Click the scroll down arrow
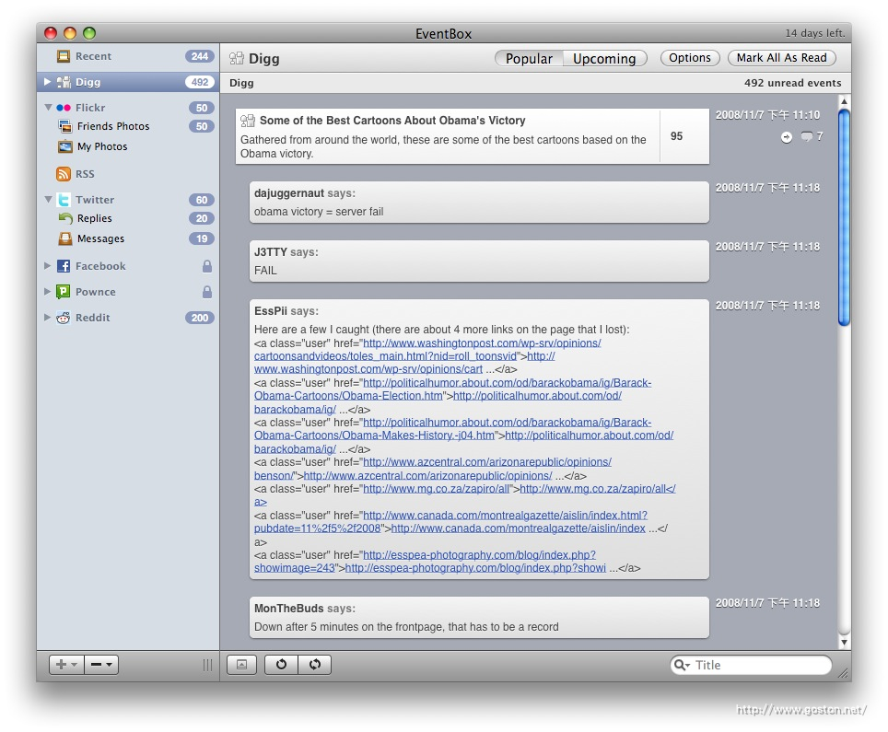Screen dimensions: 888x732 click(844, 643)
